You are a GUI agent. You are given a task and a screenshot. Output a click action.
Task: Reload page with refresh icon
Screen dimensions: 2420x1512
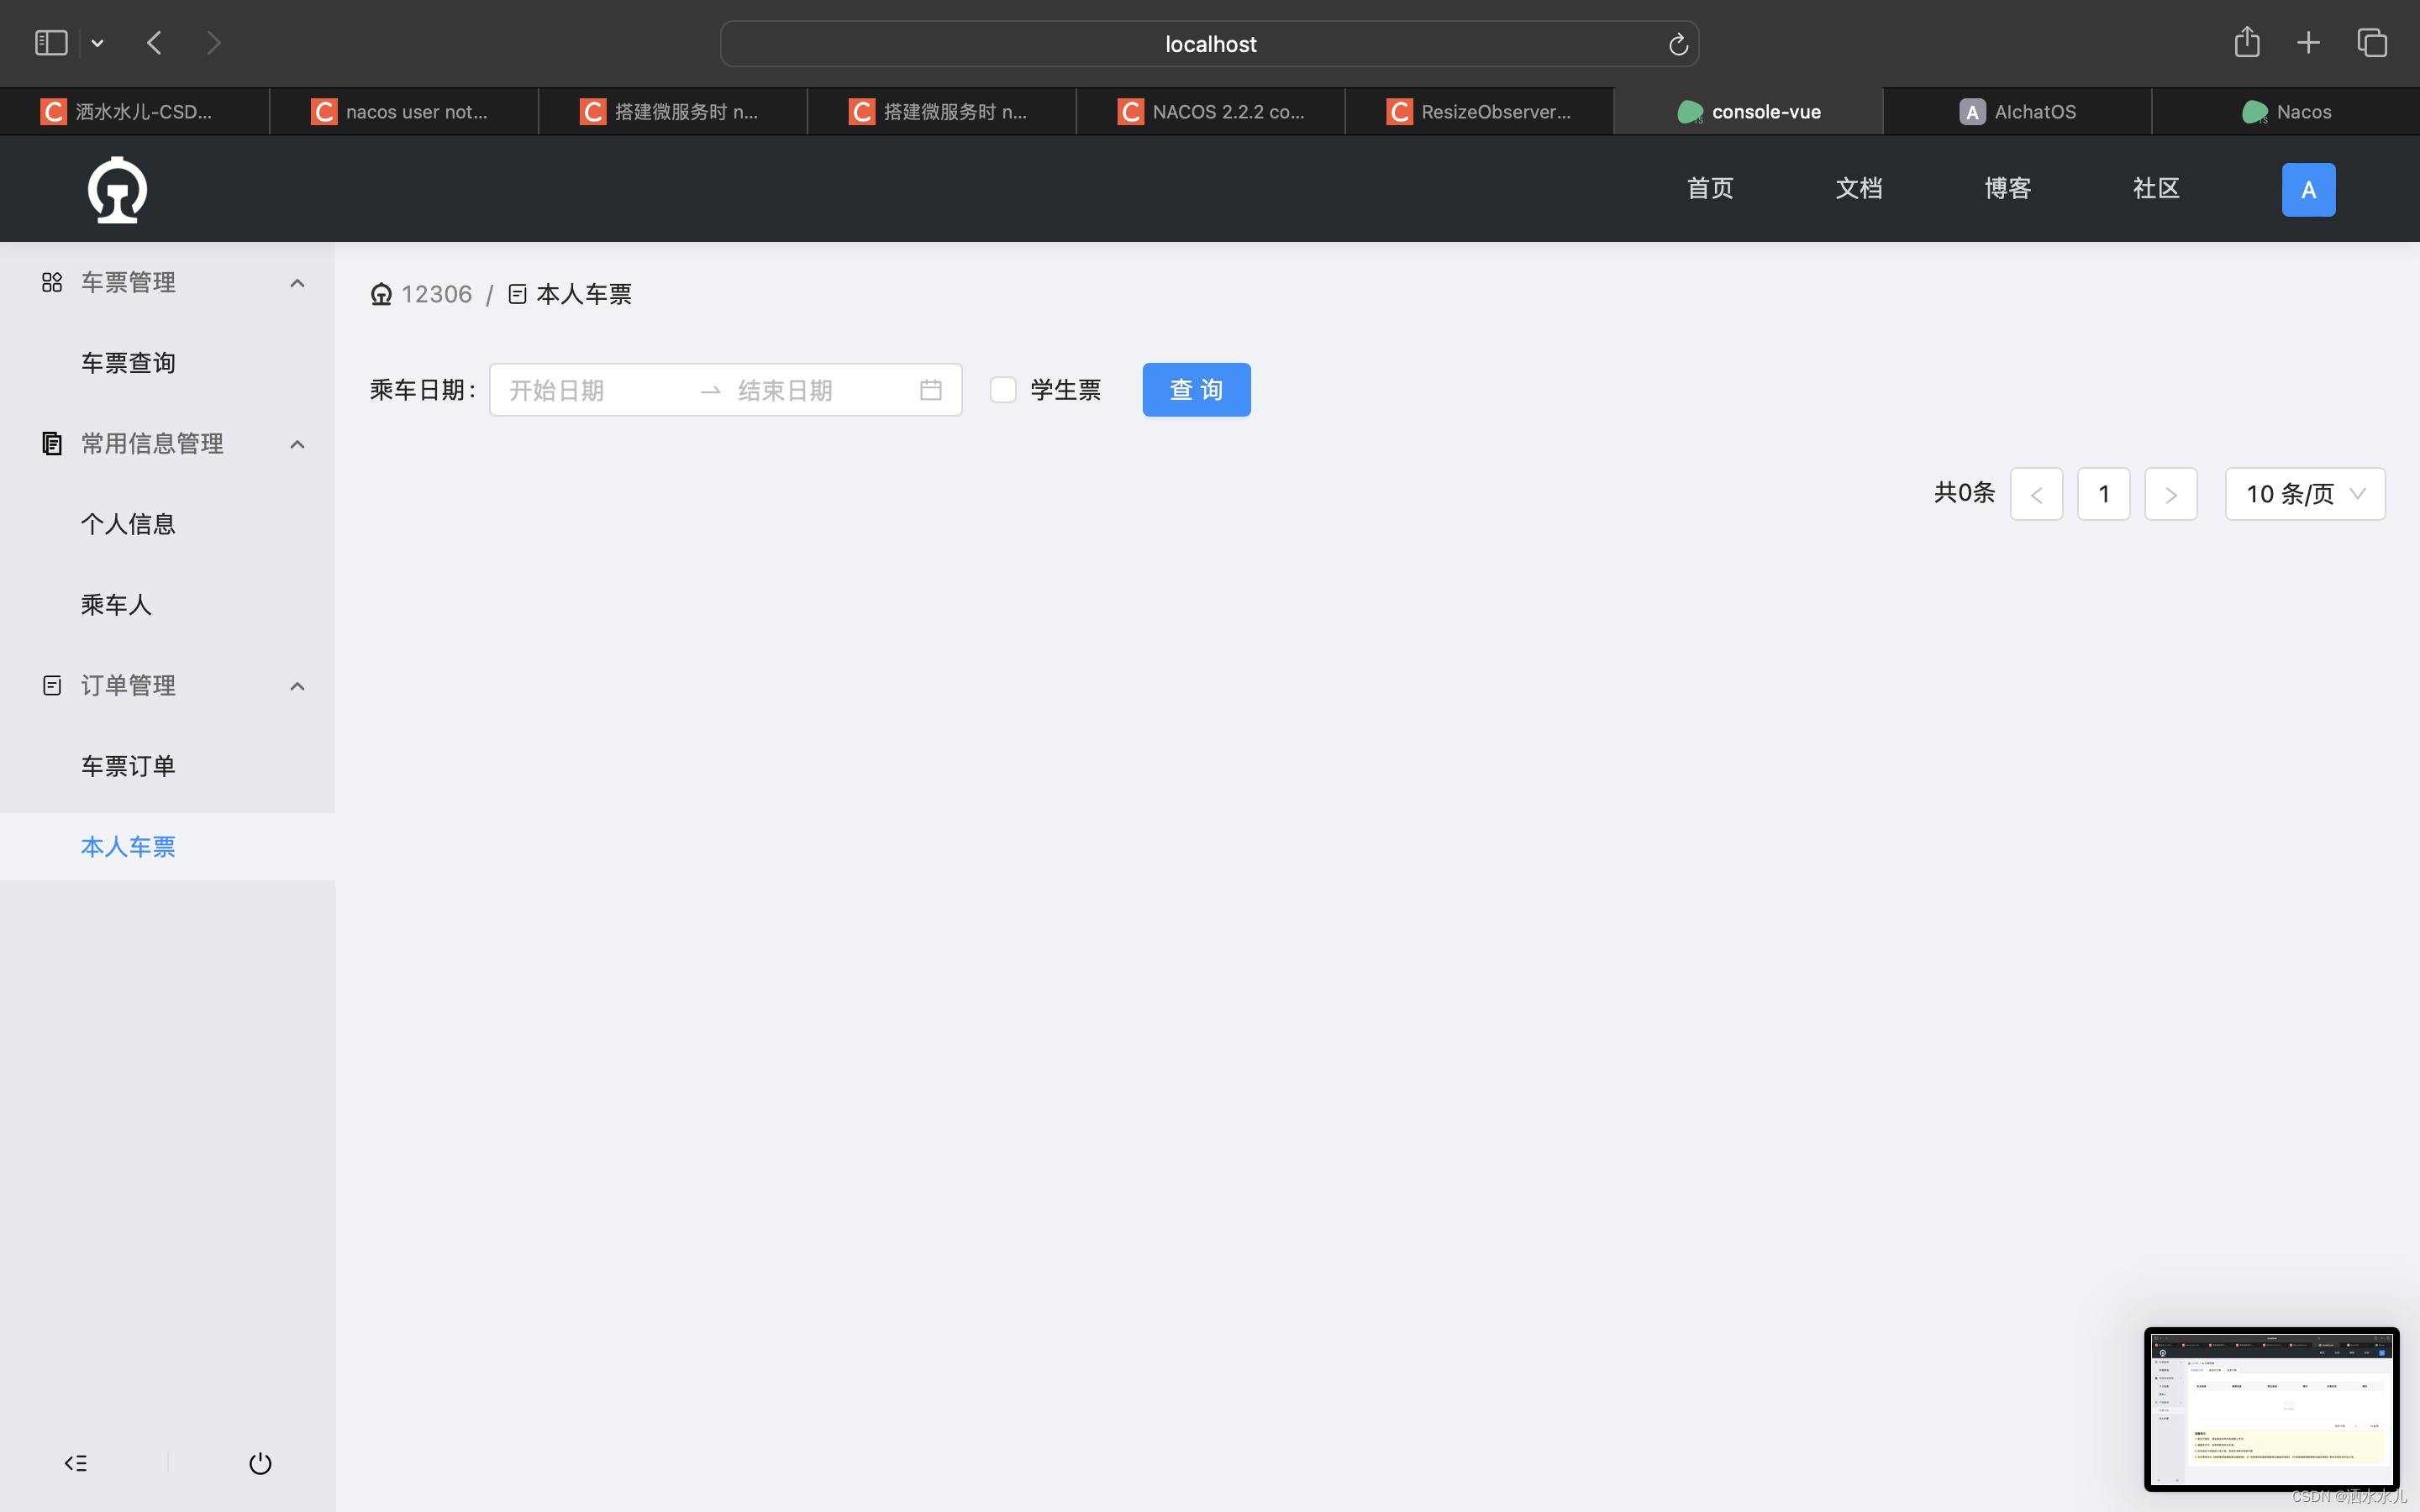[x=1678, y=44]
